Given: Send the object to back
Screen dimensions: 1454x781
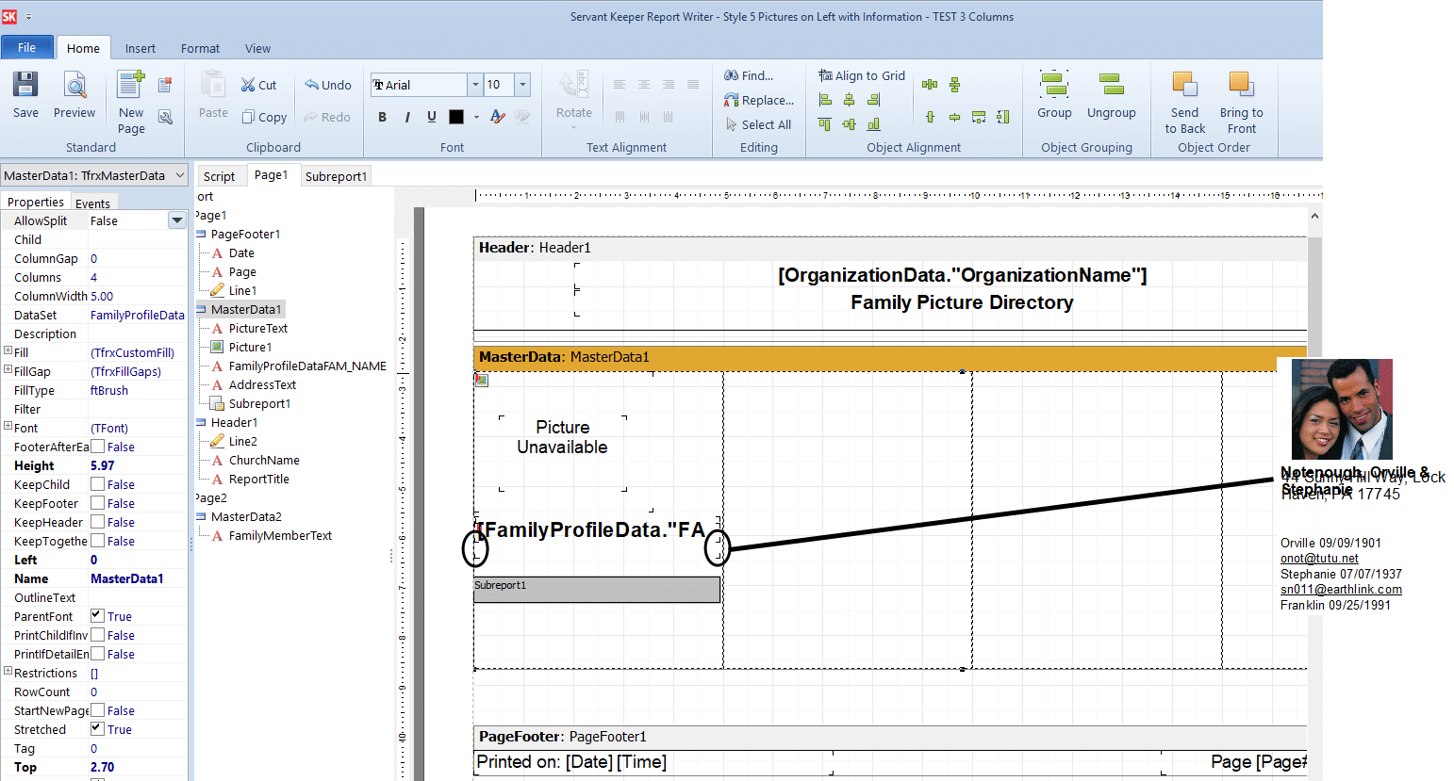Looking at the screenshot, I should [1185, 102].
